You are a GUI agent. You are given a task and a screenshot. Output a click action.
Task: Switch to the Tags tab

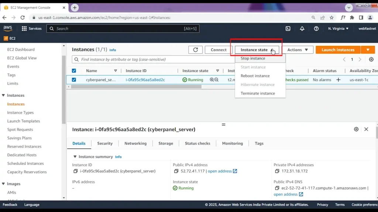259,143
